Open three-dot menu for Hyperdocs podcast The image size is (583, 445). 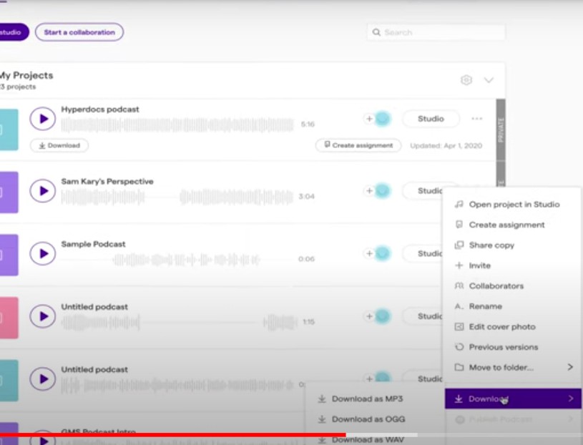point(476,119)
